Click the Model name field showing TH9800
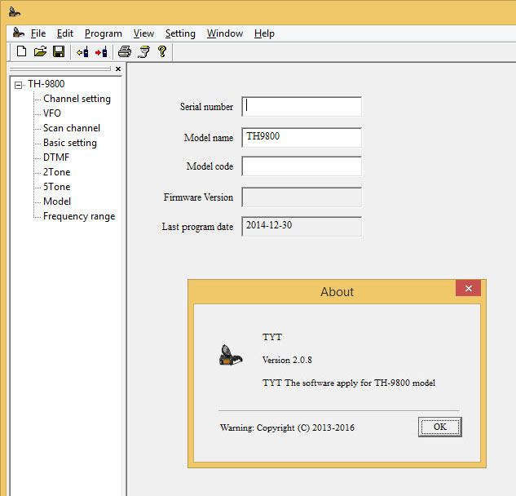Image resolution: width=516 pixels, height=496 pixels. coord(302,137)
